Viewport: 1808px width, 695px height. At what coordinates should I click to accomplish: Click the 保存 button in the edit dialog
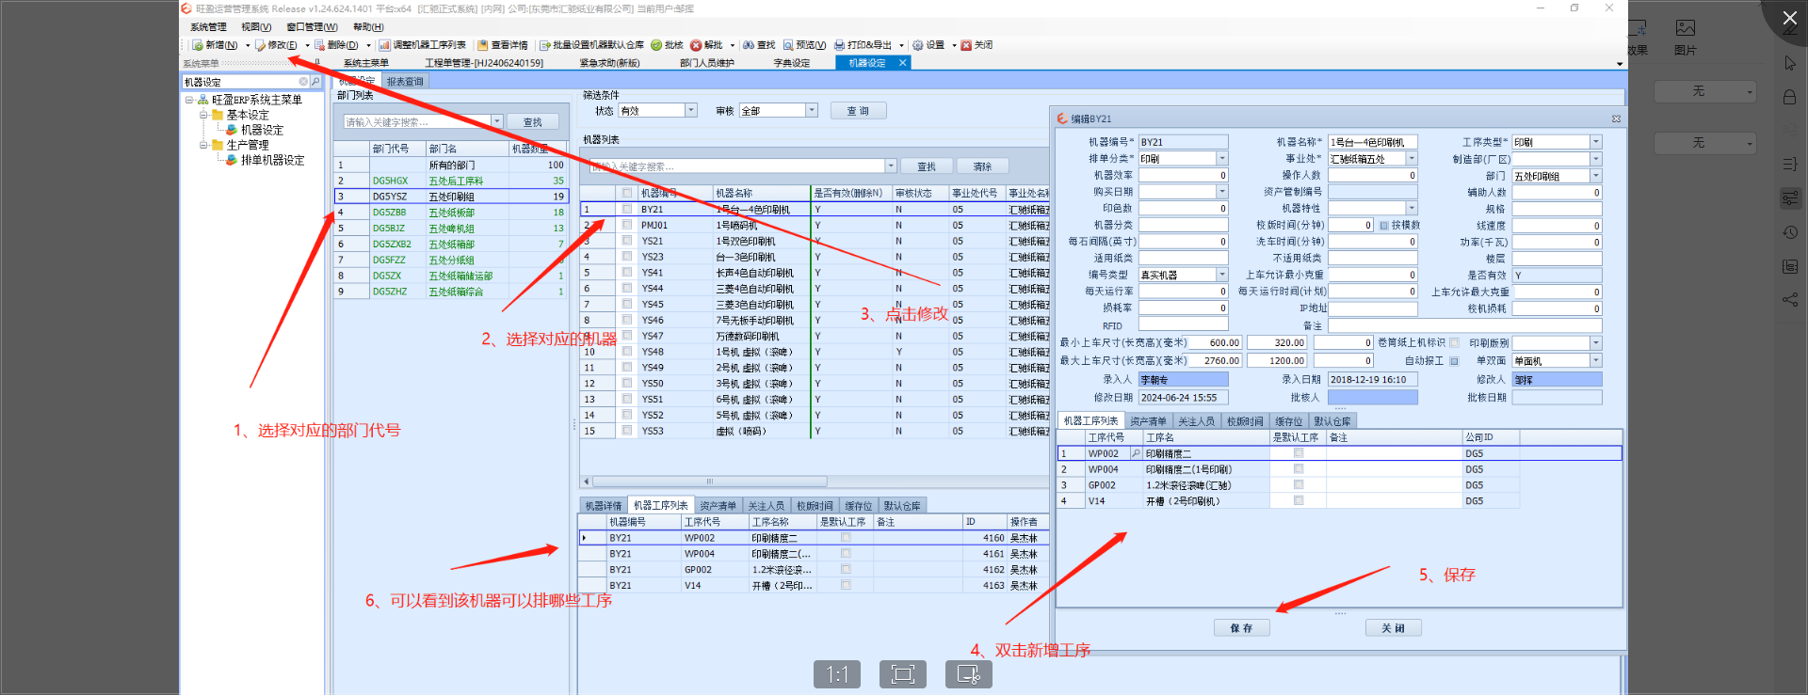(x=1241, y=628)
